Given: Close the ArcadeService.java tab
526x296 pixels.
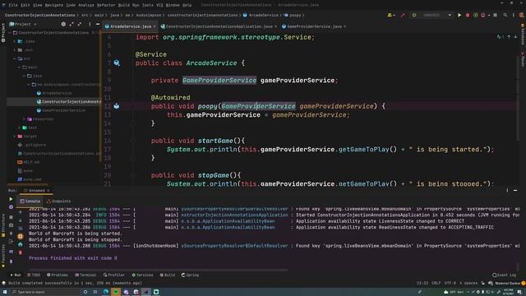Looking at the screenshot, I should (x=155, y=26).
